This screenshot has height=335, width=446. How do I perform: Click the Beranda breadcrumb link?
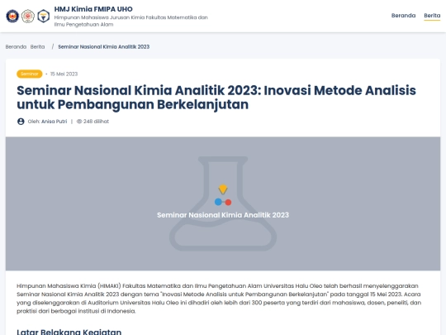pos(16,46)
